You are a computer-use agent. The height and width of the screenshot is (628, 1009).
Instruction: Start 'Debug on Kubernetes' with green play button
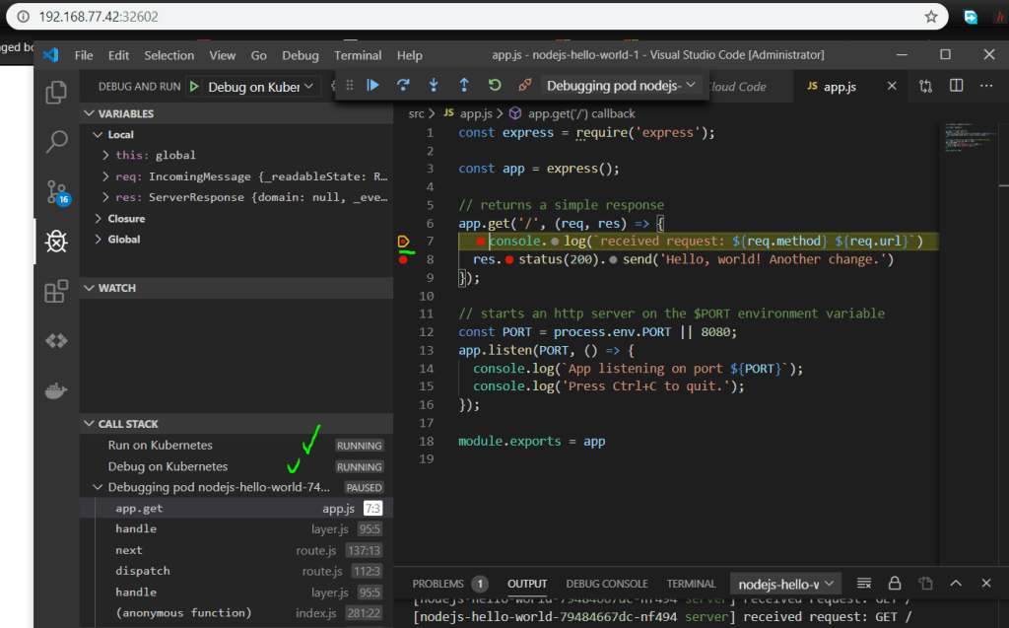tap(194, 87)
